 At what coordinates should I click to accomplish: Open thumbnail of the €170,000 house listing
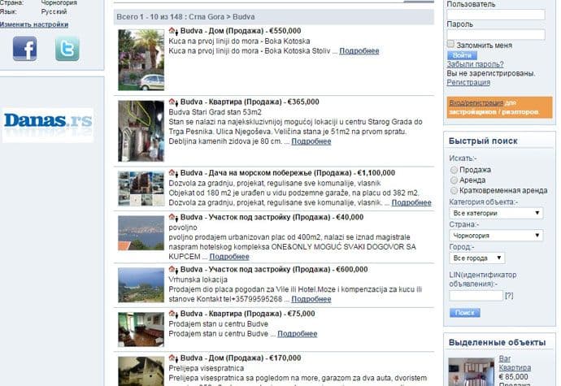(x=141, y=371)
